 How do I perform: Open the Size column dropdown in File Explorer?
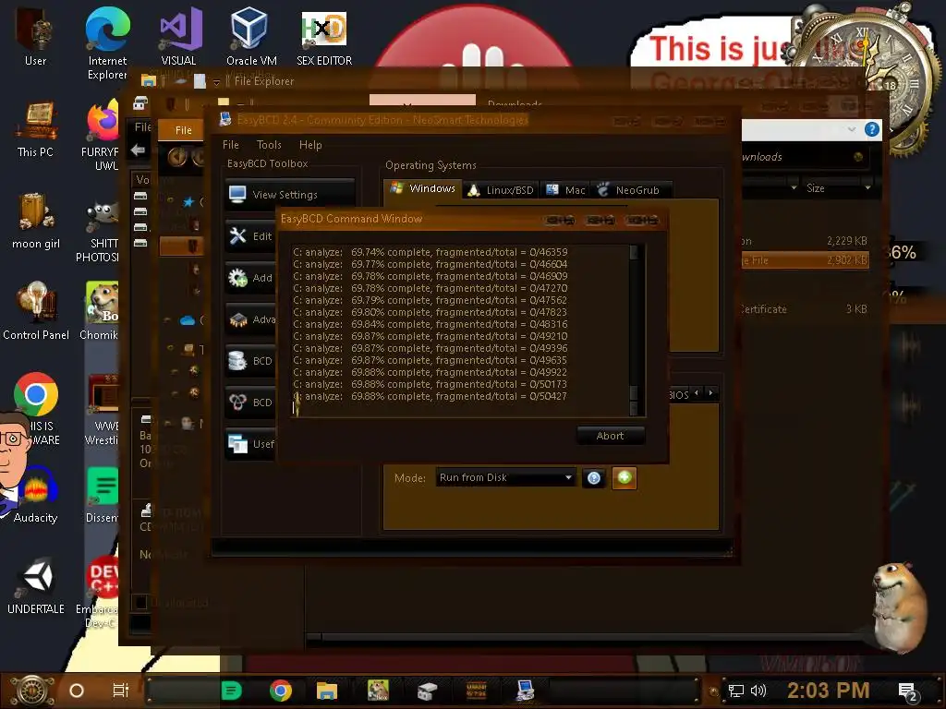pyautogui.click(x=867, y=188)
